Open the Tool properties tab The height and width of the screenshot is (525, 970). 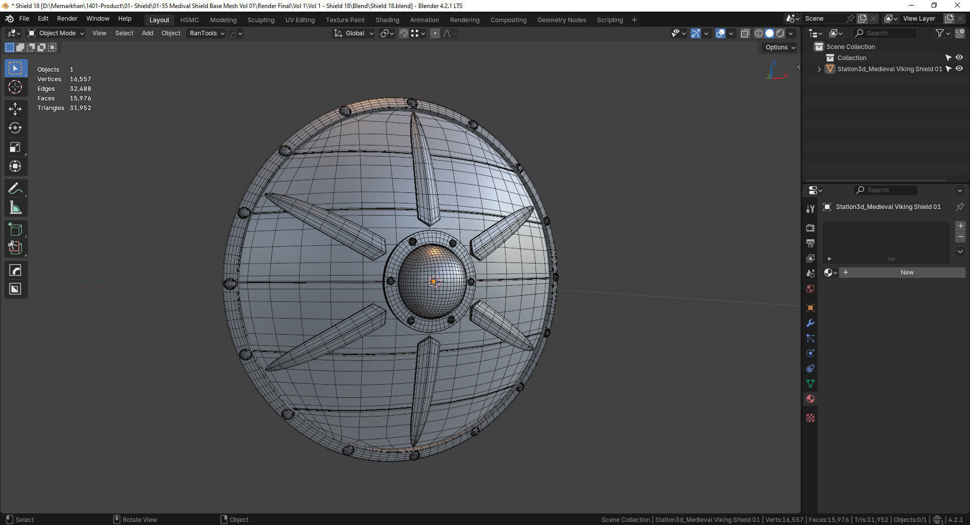[x=810, y=208]
